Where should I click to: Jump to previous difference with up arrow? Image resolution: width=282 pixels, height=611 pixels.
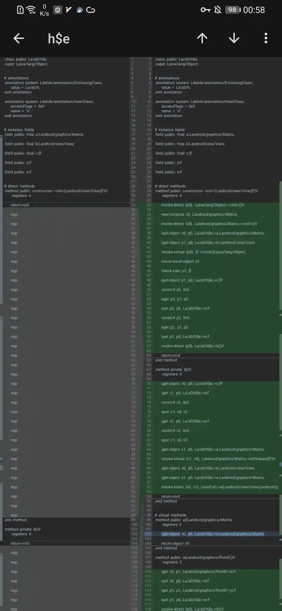pyautogui.click(x=202, y=38)
